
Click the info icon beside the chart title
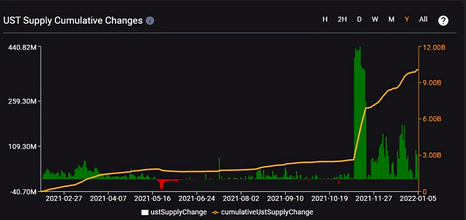pyautogui.click(x=150, y=21)
